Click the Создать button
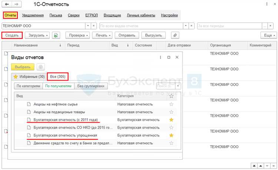Image resolution: width=278 pixels, height=170 pixels. [x=12, y=35]
